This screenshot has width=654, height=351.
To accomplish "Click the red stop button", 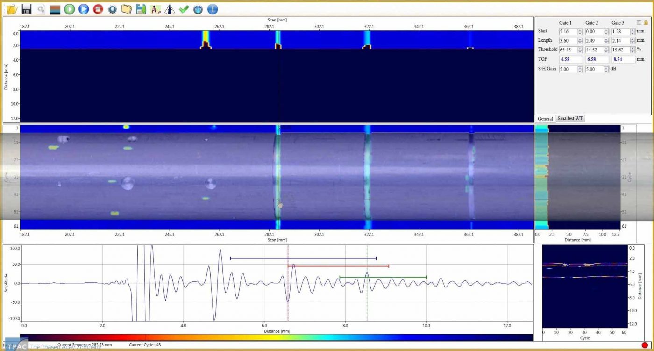I will [x=98, y=9].
